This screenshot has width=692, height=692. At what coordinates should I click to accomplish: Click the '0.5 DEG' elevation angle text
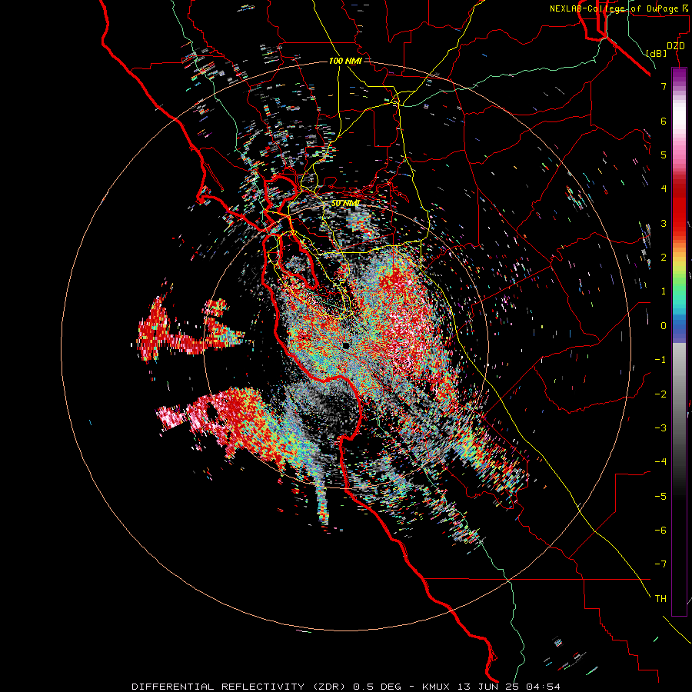point(378,687)
